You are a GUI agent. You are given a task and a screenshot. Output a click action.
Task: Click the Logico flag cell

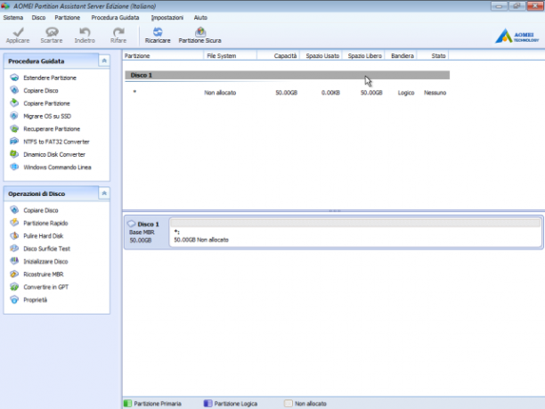click(x=406, y=93)
